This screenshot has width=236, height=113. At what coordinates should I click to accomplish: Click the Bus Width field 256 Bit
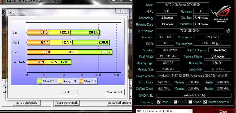(217, 63)
